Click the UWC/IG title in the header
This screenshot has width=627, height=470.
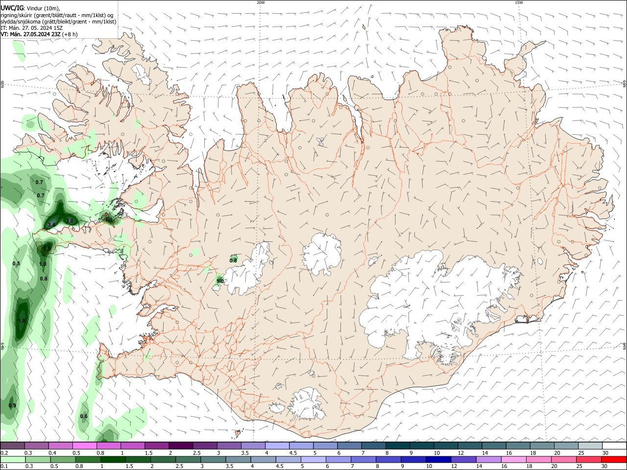[x=12, y=8]
